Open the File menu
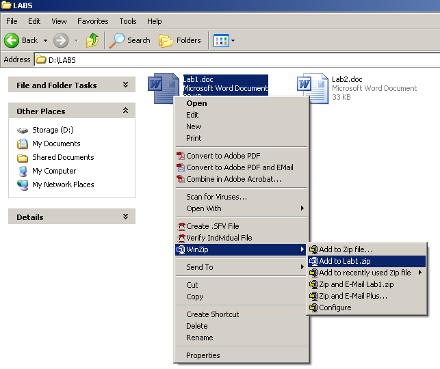The height and width of the screenshot is (369, 440). 12,21
